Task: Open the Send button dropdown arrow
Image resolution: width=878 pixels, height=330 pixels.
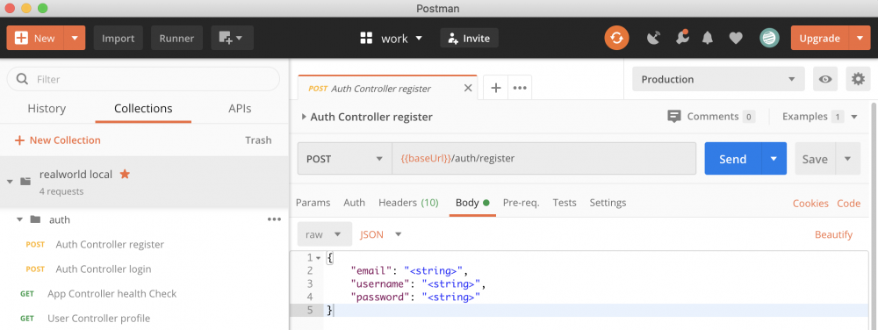Action: coord(774,159)
